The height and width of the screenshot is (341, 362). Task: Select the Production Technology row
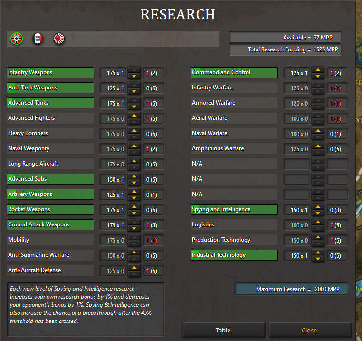234,240
